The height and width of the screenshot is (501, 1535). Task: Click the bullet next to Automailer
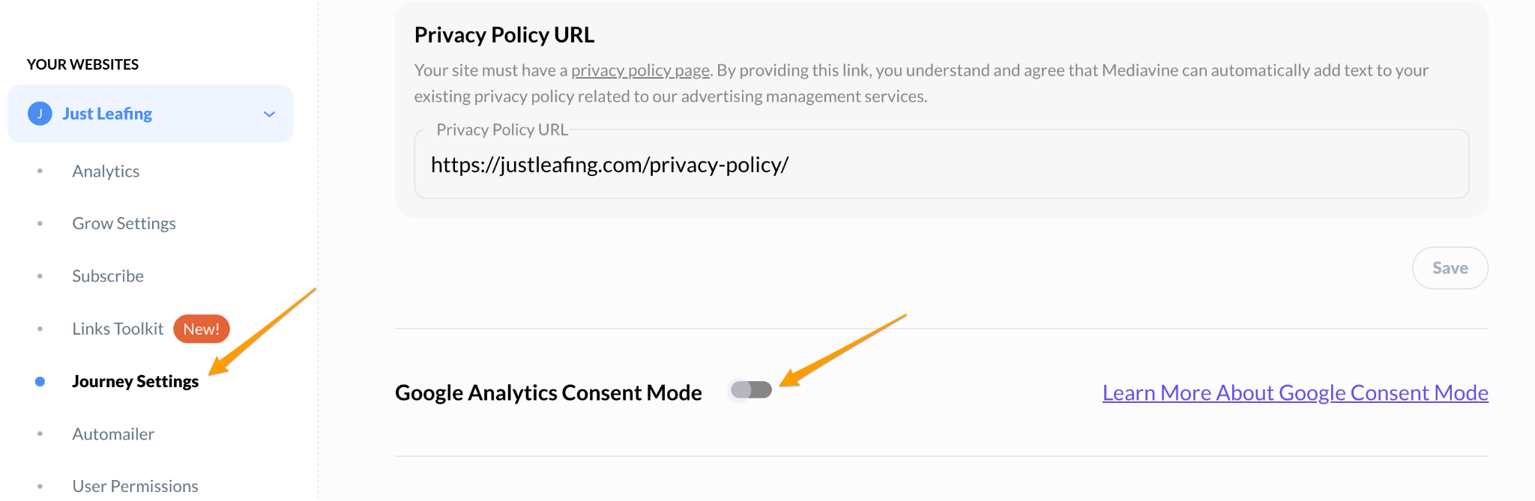pos(39,434)
